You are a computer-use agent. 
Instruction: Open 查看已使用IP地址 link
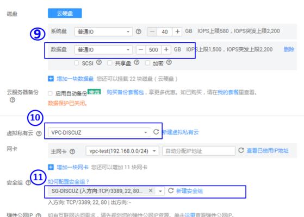pyautogui.click(x=268, y=151)
